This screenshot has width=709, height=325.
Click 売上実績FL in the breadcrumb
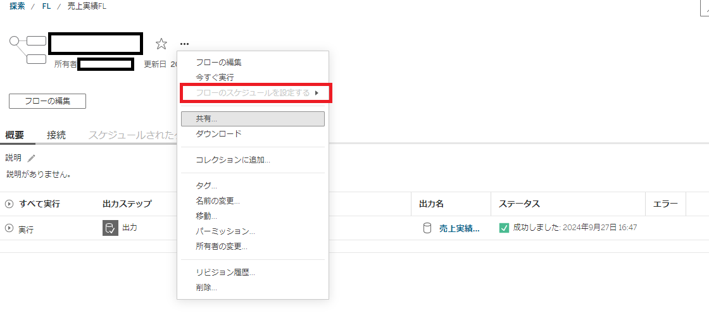click(87, 7)
